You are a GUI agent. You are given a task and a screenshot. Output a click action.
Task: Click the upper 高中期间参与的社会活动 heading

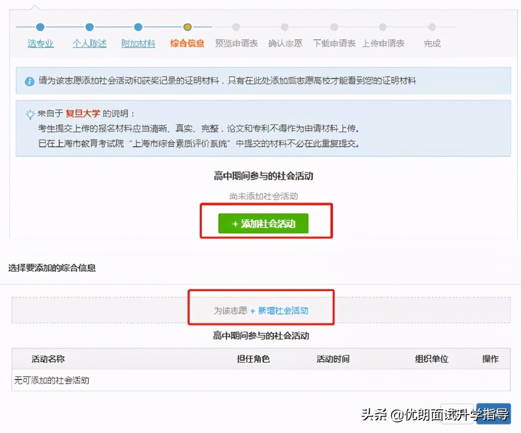(263, 176)
